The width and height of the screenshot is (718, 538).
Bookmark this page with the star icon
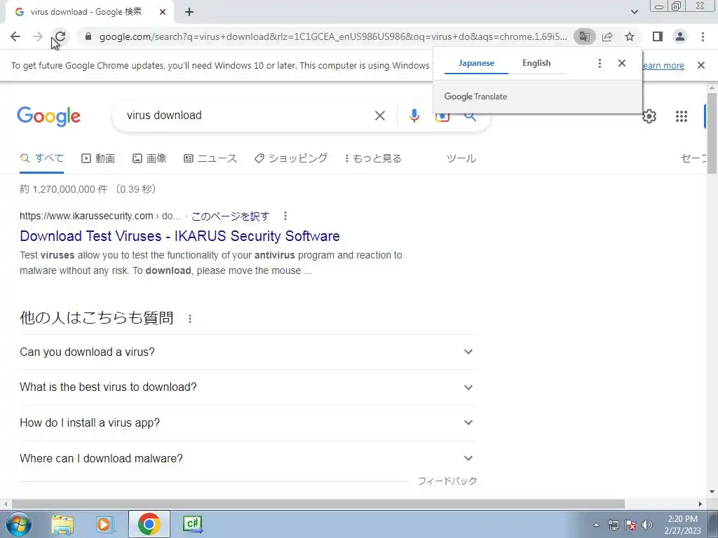(x=630, y=36)
